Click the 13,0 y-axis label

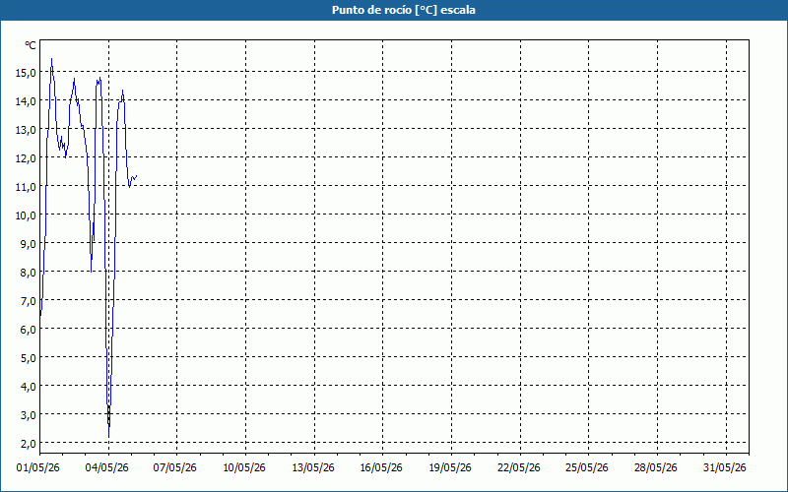(x=27, y=130)
